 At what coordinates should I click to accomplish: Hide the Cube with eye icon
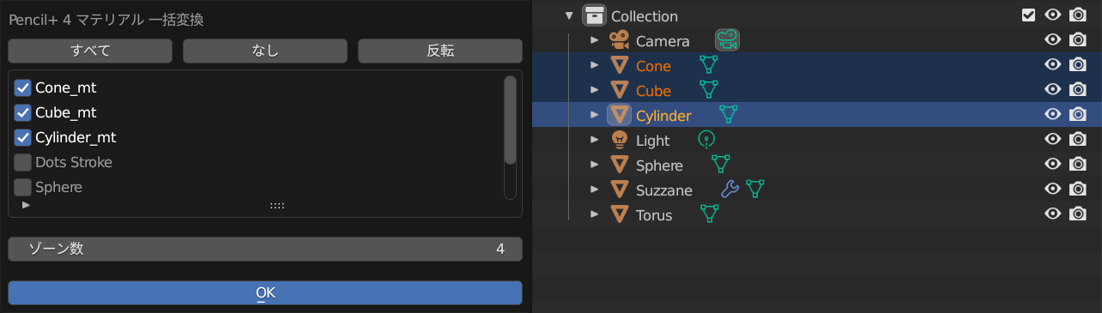coord(1053,89)
